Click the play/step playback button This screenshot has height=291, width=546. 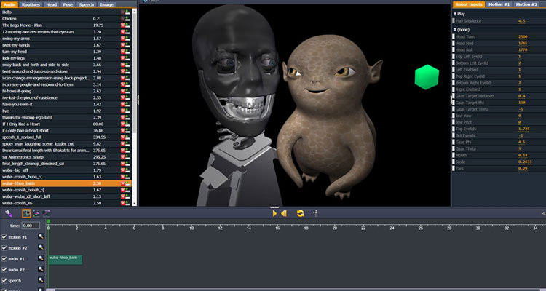(279, 213)
